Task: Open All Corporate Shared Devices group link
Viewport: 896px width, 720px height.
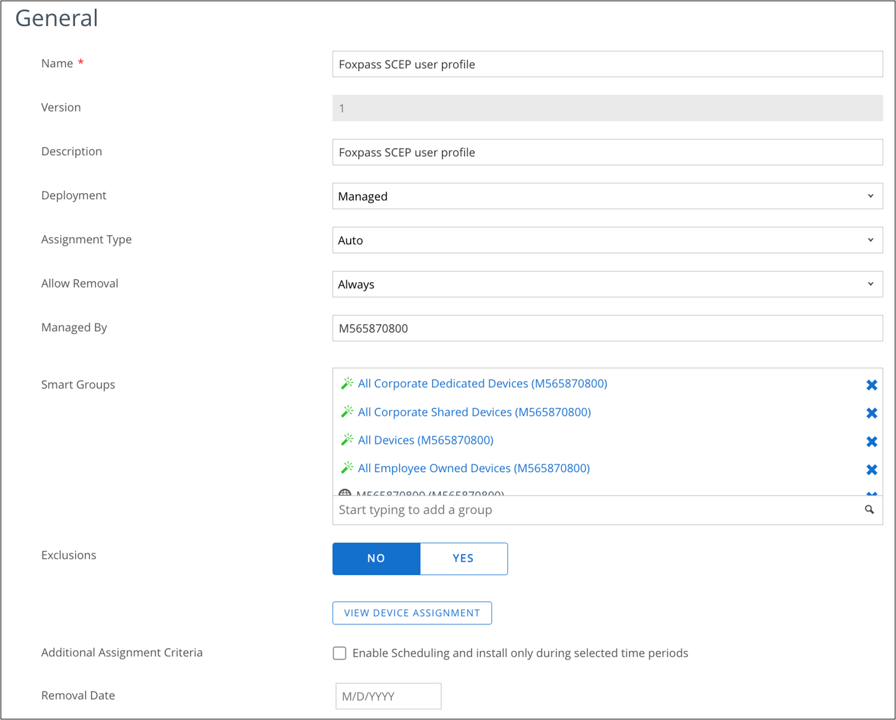Action: (x=474, y=412)
